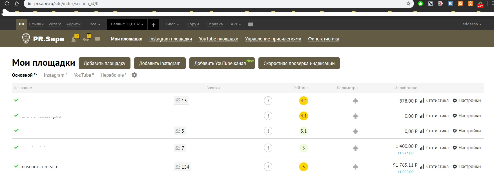Click the Добавить Instagram button

tap(160, 63)
